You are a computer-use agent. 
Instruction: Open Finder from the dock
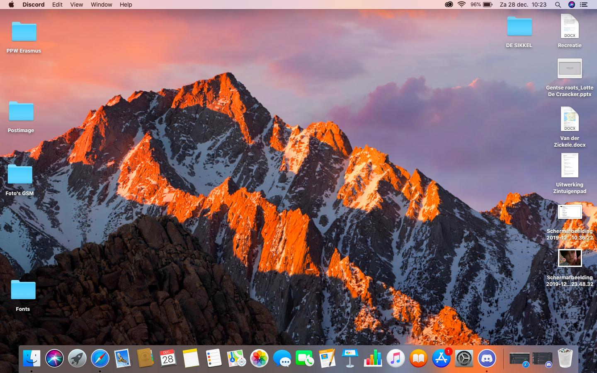(x=32, y=358)
